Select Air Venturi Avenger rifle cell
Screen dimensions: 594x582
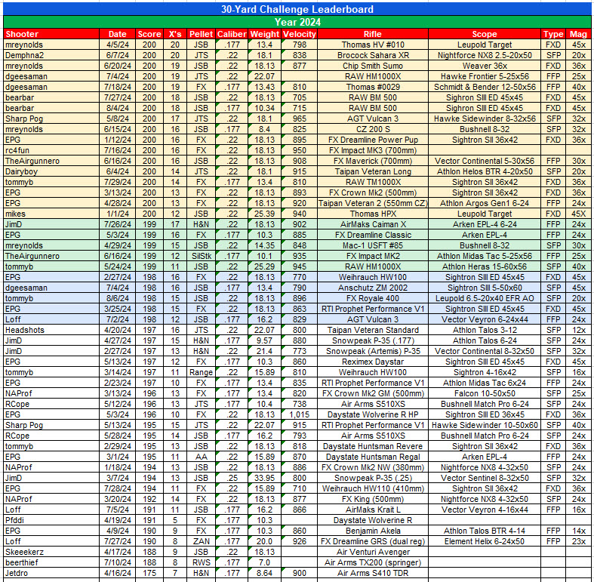click(x=373, y=552)
